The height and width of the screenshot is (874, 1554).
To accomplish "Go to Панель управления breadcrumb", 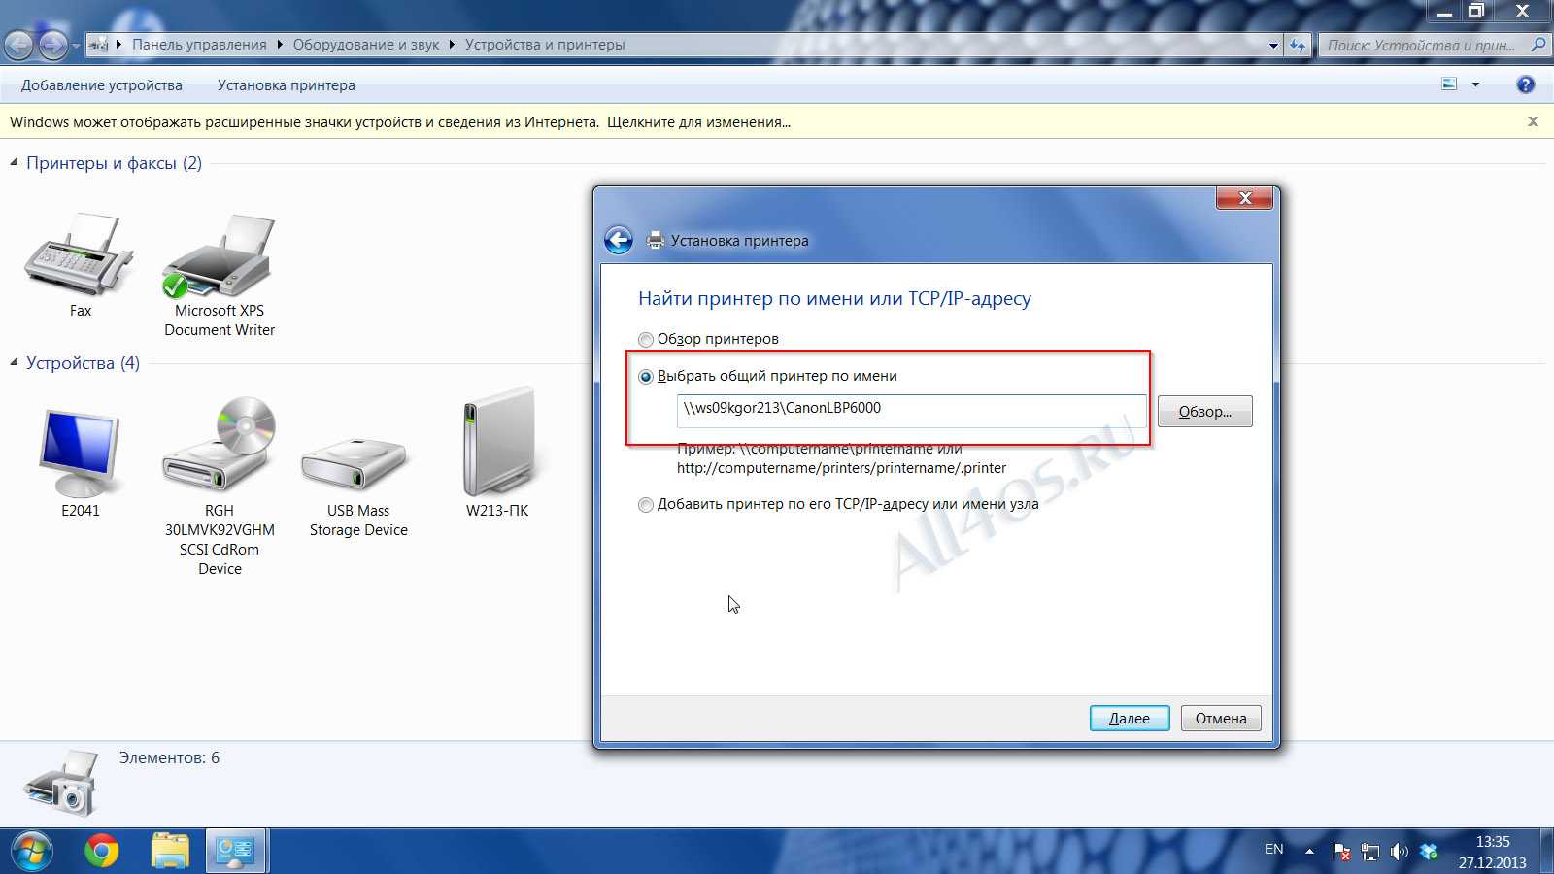I will (x=199, y=45).
